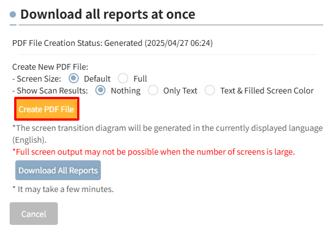Viewport: 330px width, 230px height.
Task: Select the Default screen size radio button
Action: pos(74,78)
